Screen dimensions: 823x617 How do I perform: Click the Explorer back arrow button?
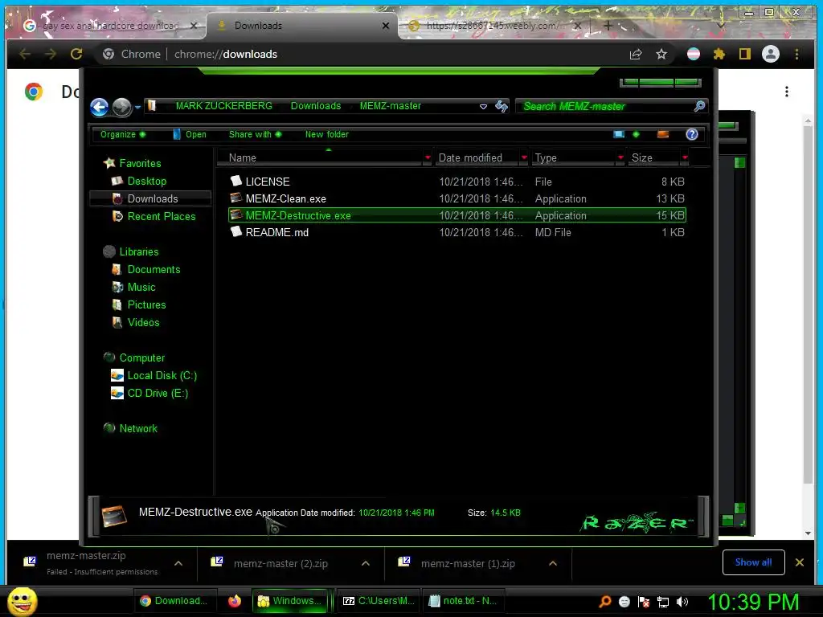pos(99,107)
